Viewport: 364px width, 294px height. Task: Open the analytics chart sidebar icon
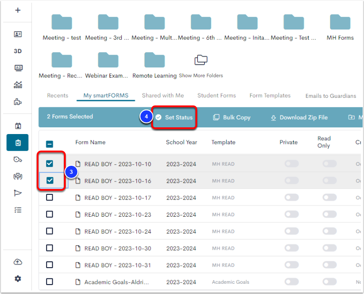(18, 85)
